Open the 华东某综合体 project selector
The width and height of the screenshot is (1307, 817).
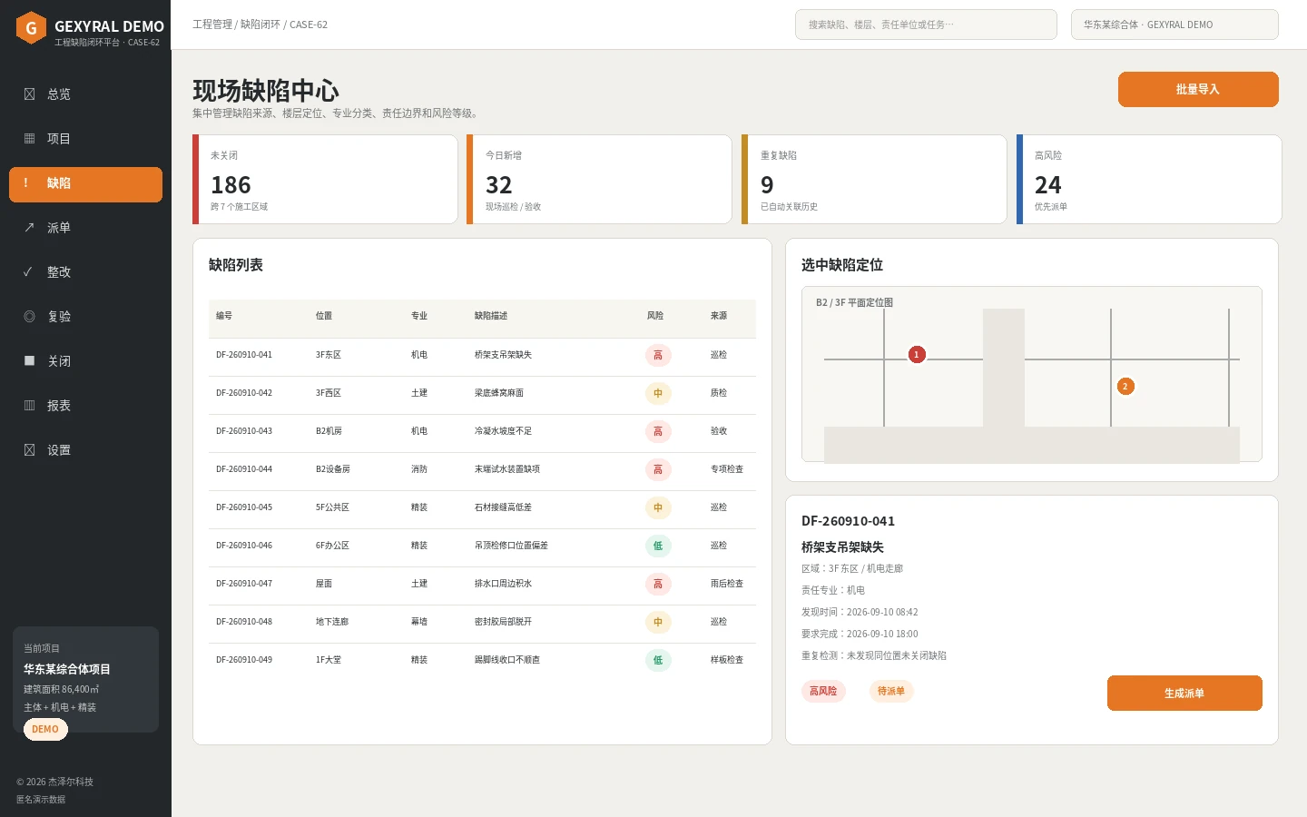tap(1174, 25)
